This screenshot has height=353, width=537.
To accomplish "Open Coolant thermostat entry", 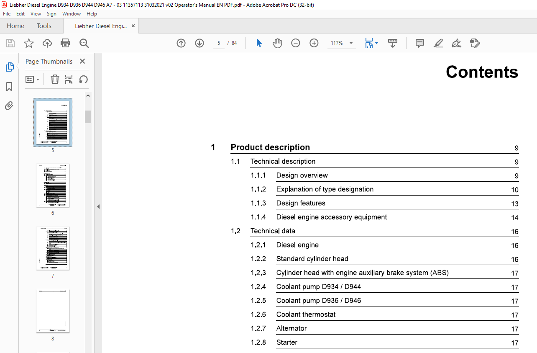I will 306,314.
